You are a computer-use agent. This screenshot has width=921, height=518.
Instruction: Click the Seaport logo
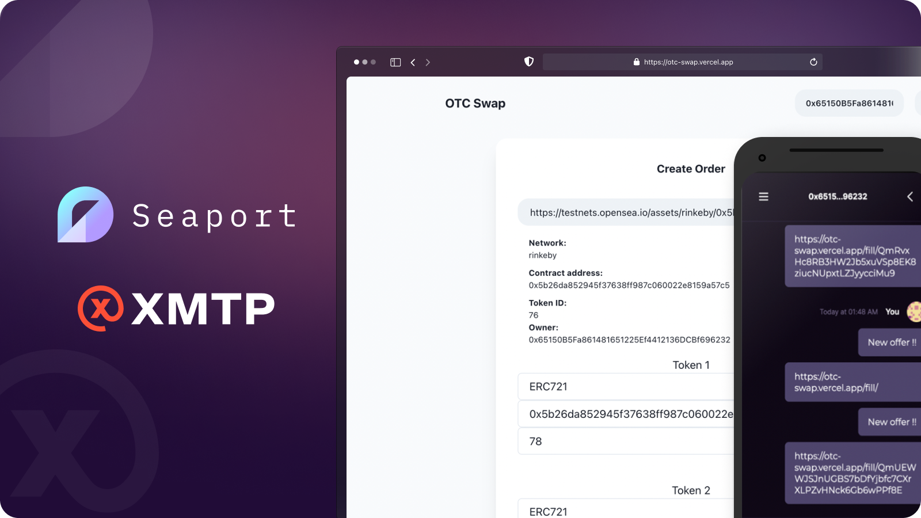coord(85,216)
